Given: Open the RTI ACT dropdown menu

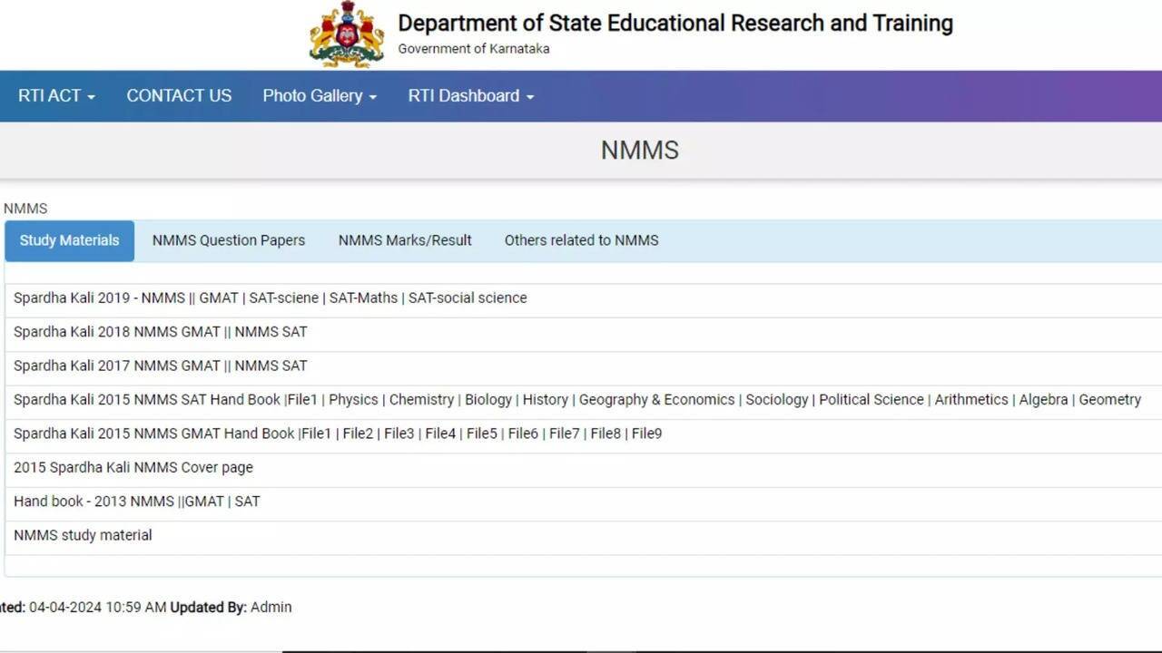Looking at the screenshot, I should tap(56, 96).
